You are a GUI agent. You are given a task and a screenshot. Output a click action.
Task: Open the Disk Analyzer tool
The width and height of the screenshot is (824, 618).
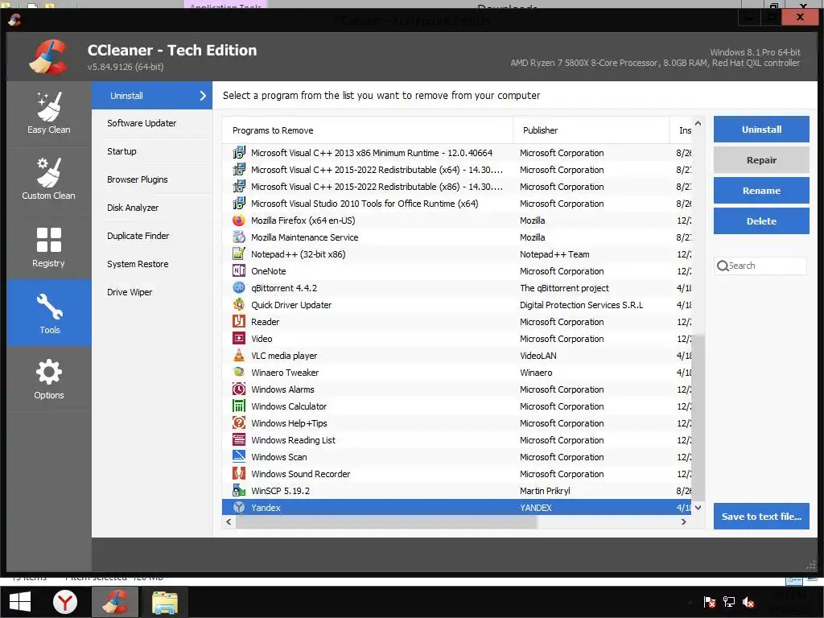click(x=152, y=208)
